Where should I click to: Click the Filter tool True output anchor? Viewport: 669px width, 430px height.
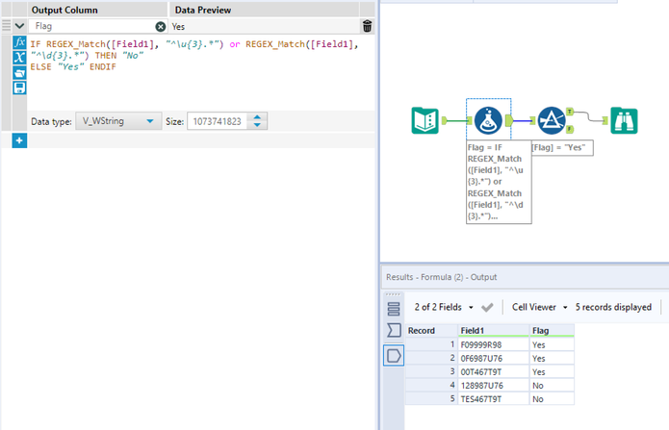570,112
